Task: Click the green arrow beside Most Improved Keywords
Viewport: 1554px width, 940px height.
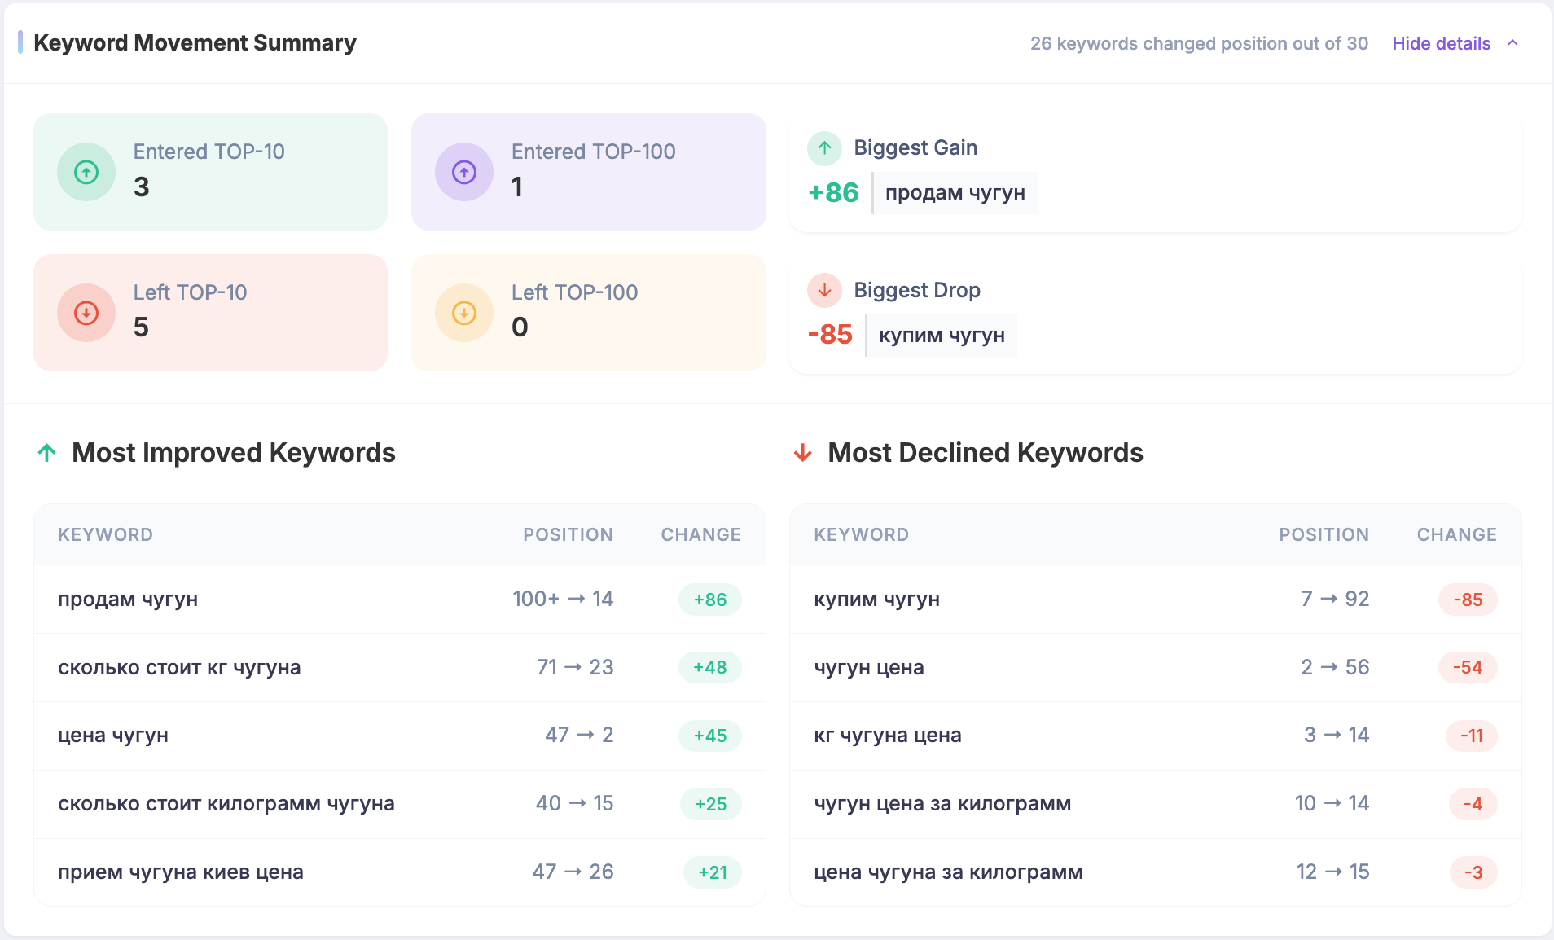Action: [x=47, y=453]
